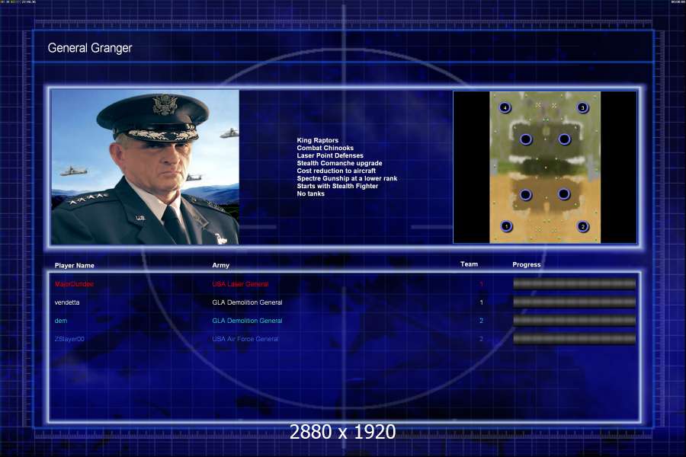Click vendetta's team number
This screenshot has width=686, height=457.
[481, 302]
